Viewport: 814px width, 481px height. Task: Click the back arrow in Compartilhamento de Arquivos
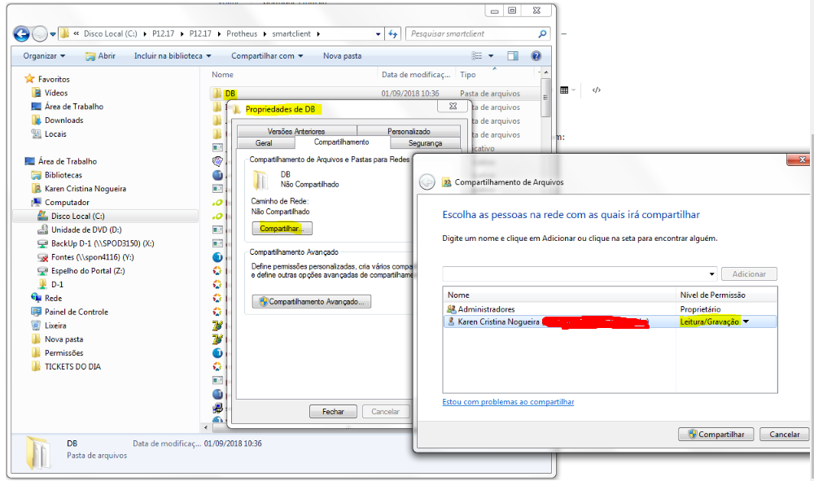click(x=427, y=182)
